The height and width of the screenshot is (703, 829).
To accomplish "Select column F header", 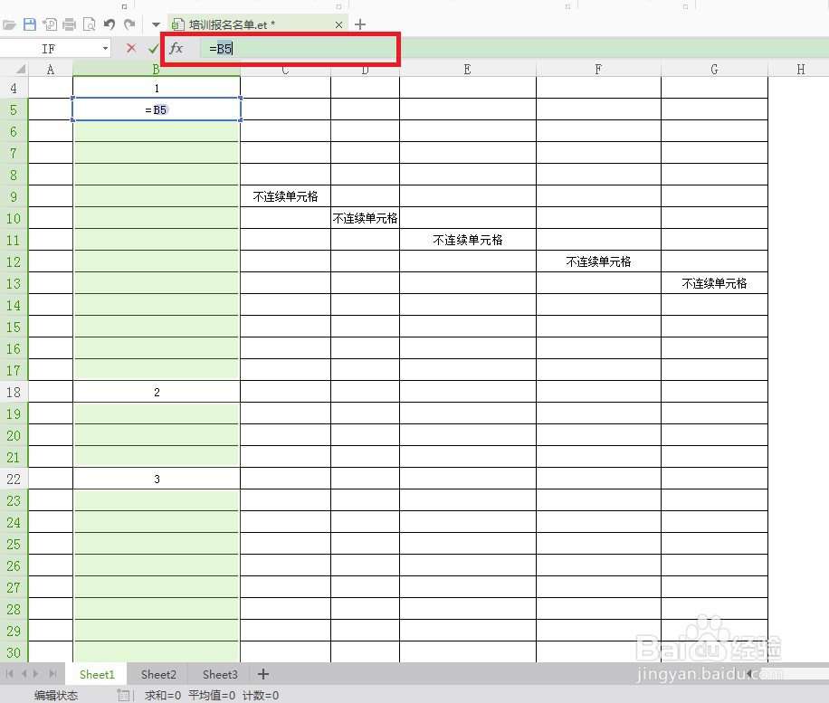I will tap(598, 70).
